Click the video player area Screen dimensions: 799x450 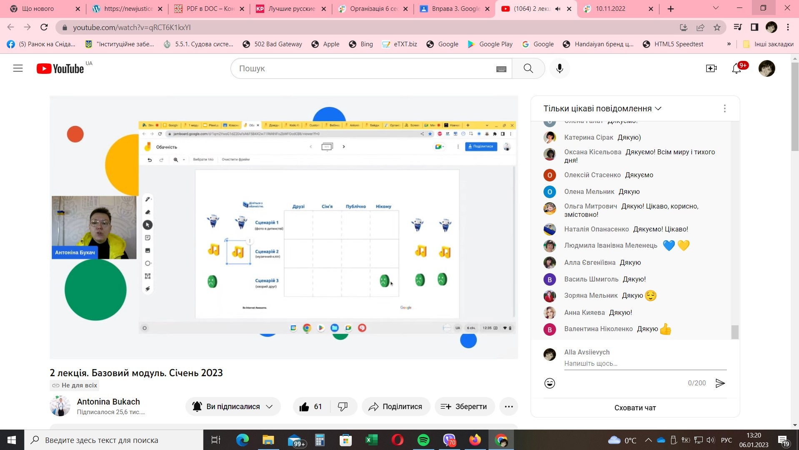pyautogui.click(x=283, y=227)
